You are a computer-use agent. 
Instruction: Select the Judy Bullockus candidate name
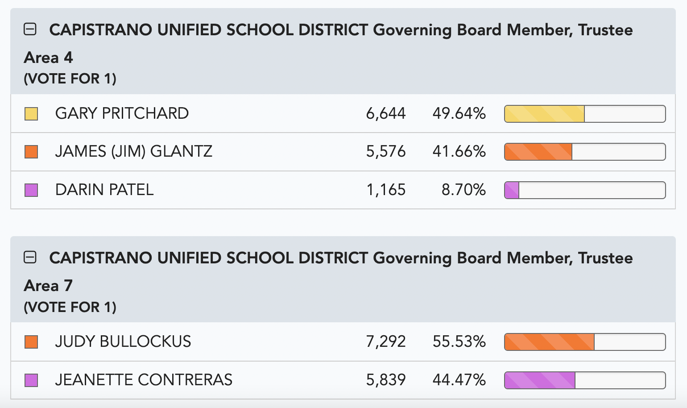[123, 341]
